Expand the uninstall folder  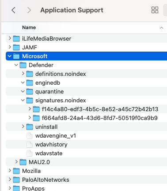coord(23,127)
